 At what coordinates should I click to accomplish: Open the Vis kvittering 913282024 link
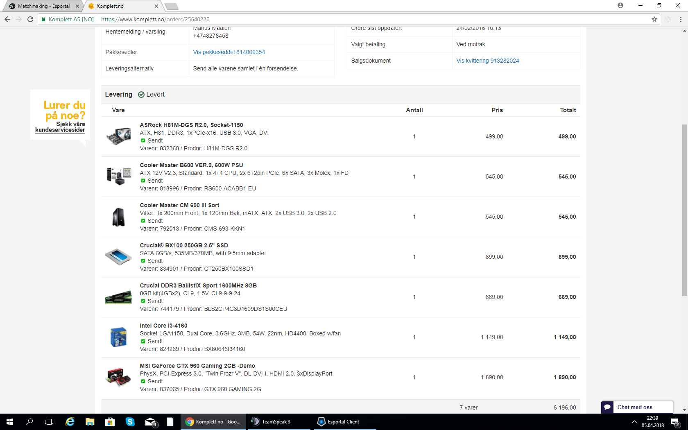488,61
